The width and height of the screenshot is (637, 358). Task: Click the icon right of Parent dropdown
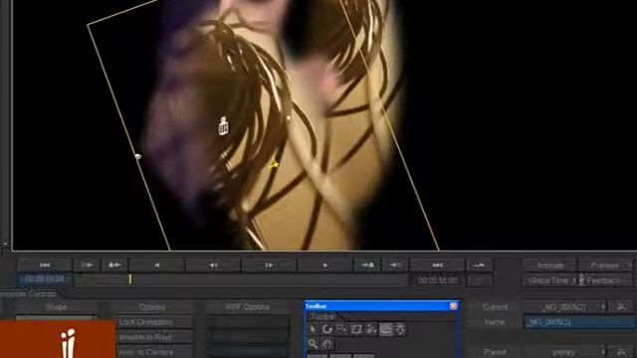coord(621,352)
